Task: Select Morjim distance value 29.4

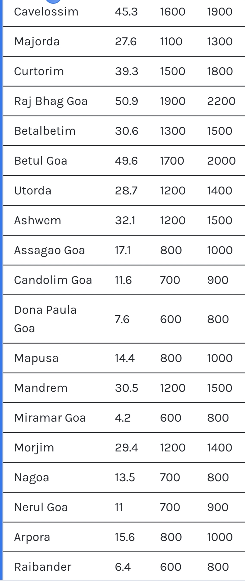Action: pyautogui.click(x=126, y=448)
